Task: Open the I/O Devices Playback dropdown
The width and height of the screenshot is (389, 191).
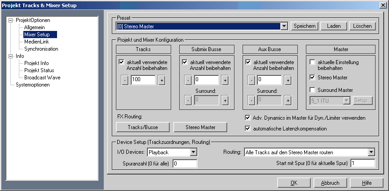Action: click(193, 152)
